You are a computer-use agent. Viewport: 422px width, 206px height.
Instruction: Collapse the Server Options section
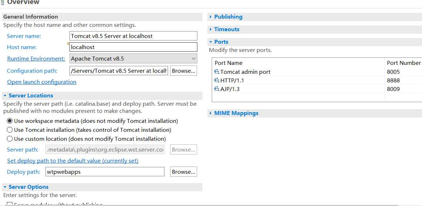tap(5, 187)
